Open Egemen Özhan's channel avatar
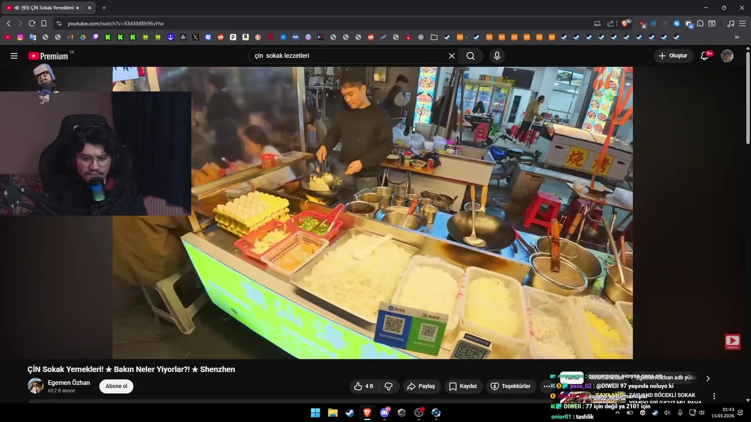Image resolution: width=751 pixels, height=422 pixels. click(36, 386)
